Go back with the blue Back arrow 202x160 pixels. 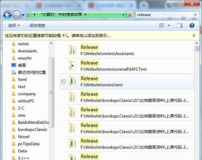click(7, 15)
